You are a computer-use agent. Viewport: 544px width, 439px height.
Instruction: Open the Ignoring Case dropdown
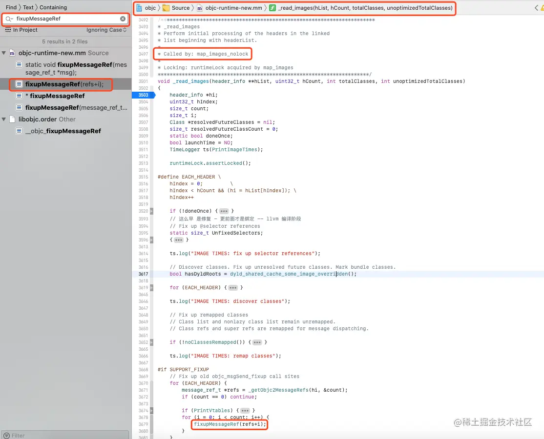point(106,30)
